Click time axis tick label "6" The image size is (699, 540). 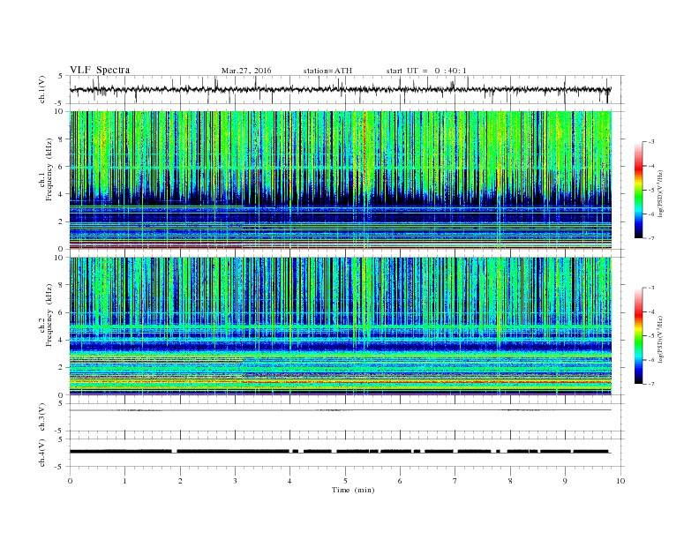pos(400,481)
